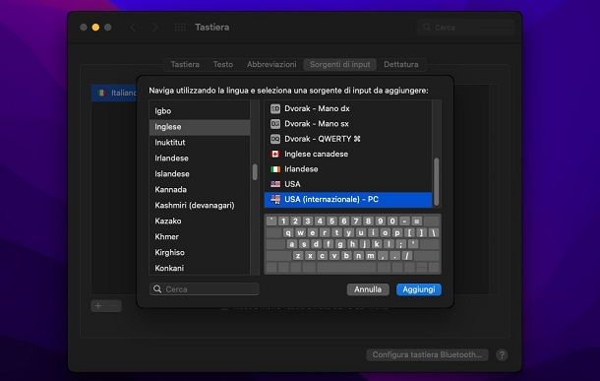Click the Tastiera window search field
The image size is (600, 381).
(465, 28)
